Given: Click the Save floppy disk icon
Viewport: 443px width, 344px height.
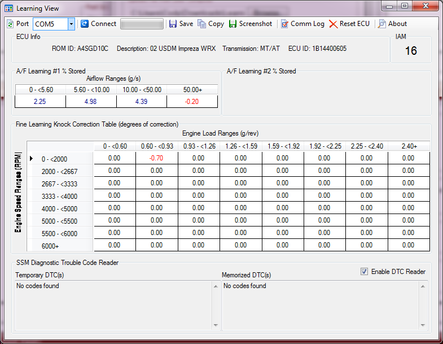Looking at the screenshot, I should pyautogui.click(x=173, y=24).
